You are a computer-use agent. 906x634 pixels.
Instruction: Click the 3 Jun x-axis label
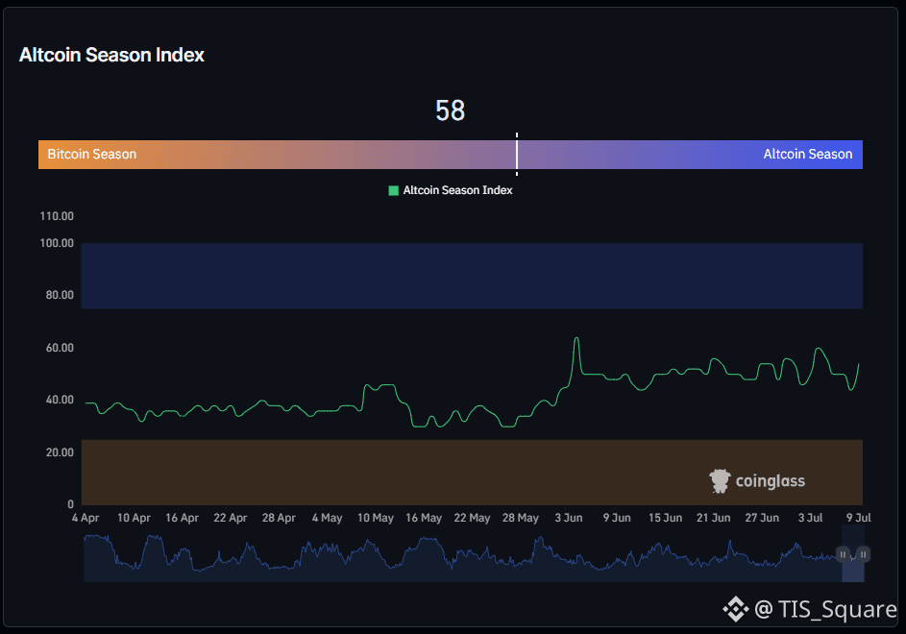[x=569, y=518]
